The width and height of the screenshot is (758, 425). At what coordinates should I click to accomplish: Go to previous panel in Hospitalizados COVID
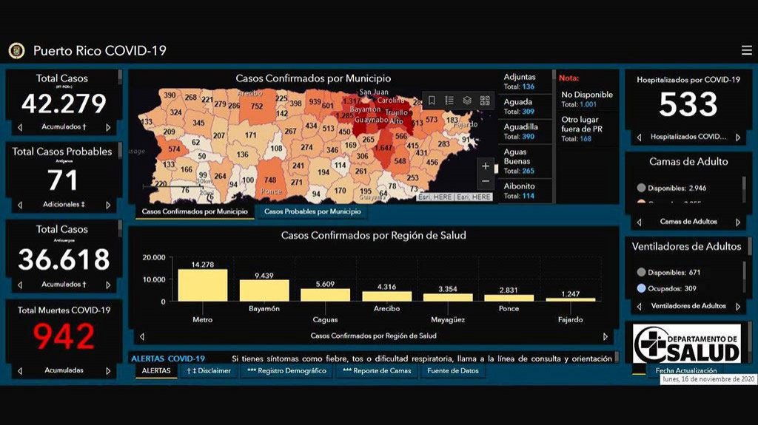pyautogui.click(x=640, y=137)
